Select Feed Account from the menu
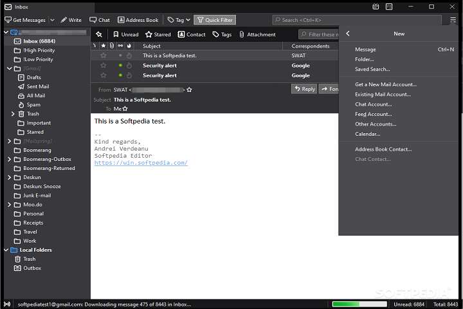Image resolution: width=463 pixels, height=309 pixels. 373,114
